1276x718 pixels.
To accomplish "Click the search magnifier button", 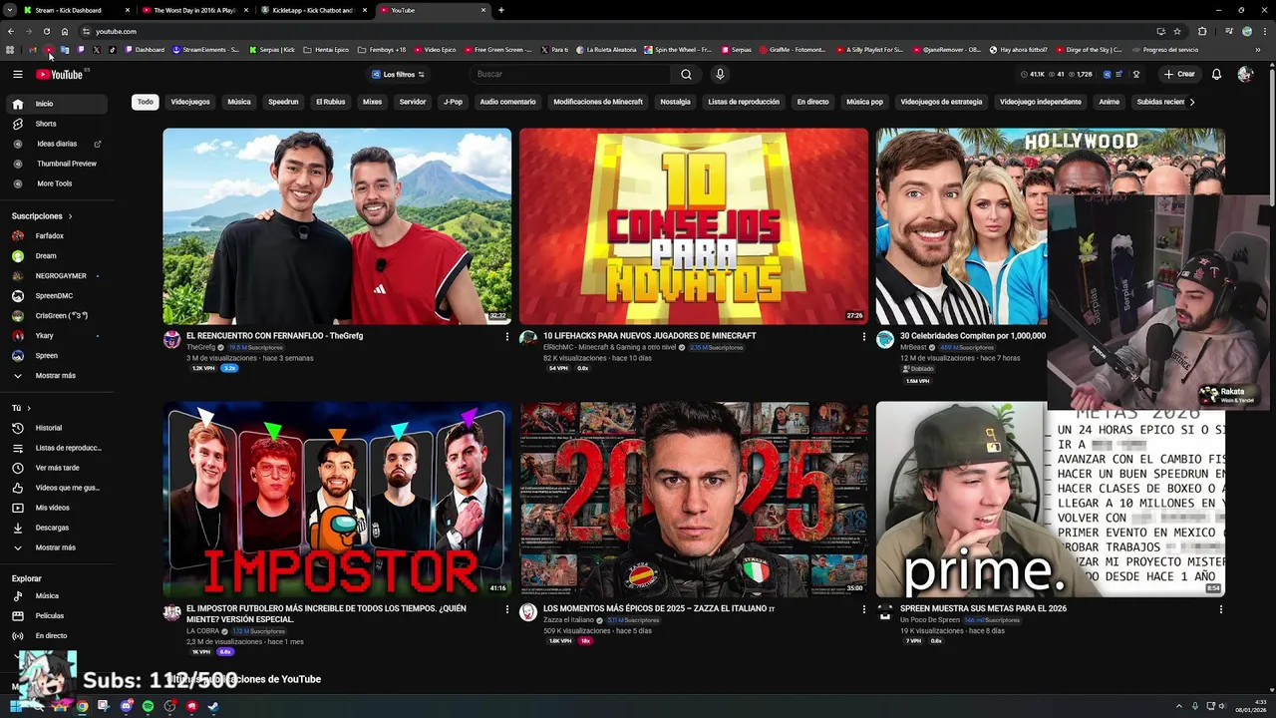I will click(686, 74).
